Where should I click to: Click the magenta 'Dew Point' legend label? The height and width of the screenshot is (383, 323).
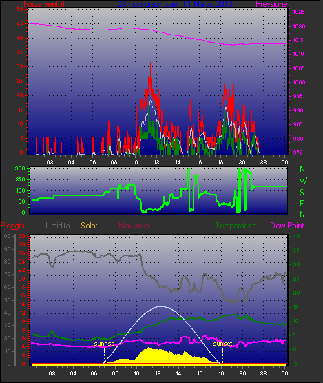[287, 226]
